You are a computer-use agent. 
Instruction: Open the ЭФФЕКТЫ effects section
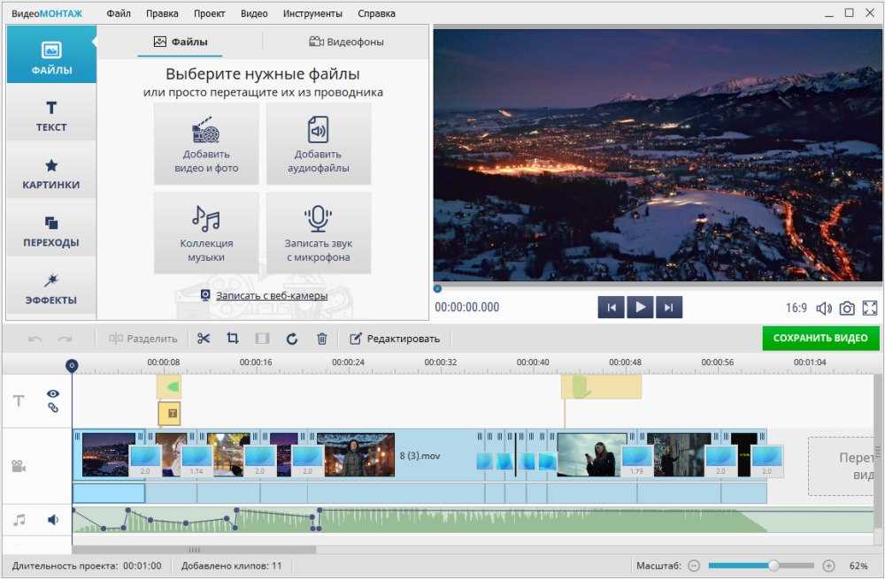[51, 287]
